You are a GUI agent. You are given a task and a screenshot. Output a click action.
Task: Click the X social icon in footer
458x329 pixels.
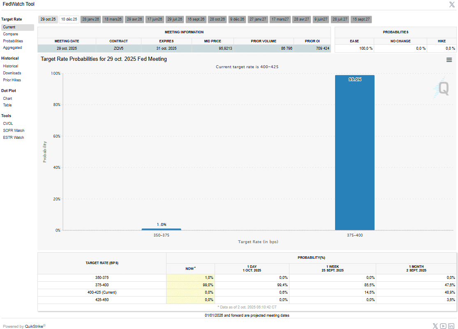click(435, 326)
